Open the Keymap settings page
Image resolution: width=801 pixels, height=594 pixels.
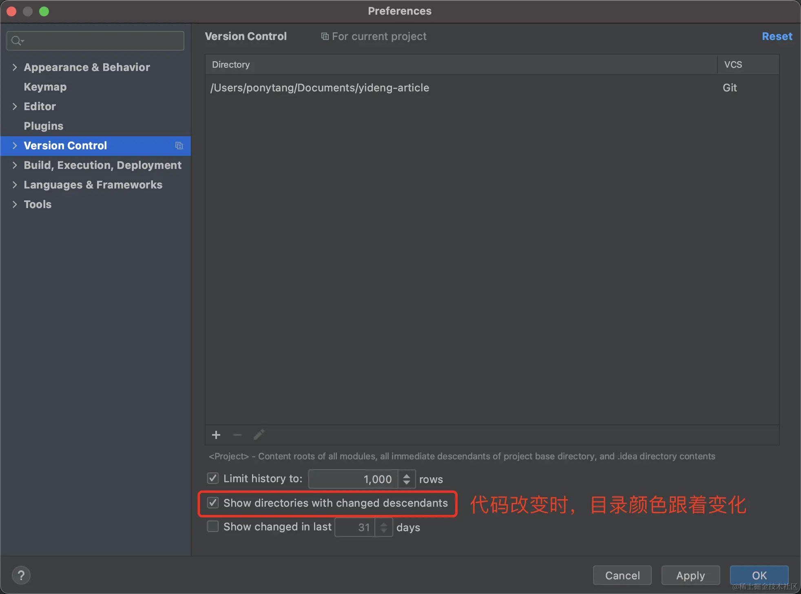45,87
